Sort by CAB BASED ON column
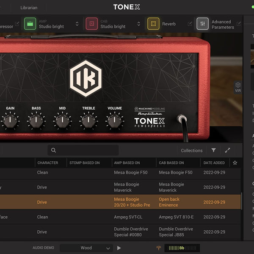The width and height of the screenshot is (254, 254). [171, 163]
